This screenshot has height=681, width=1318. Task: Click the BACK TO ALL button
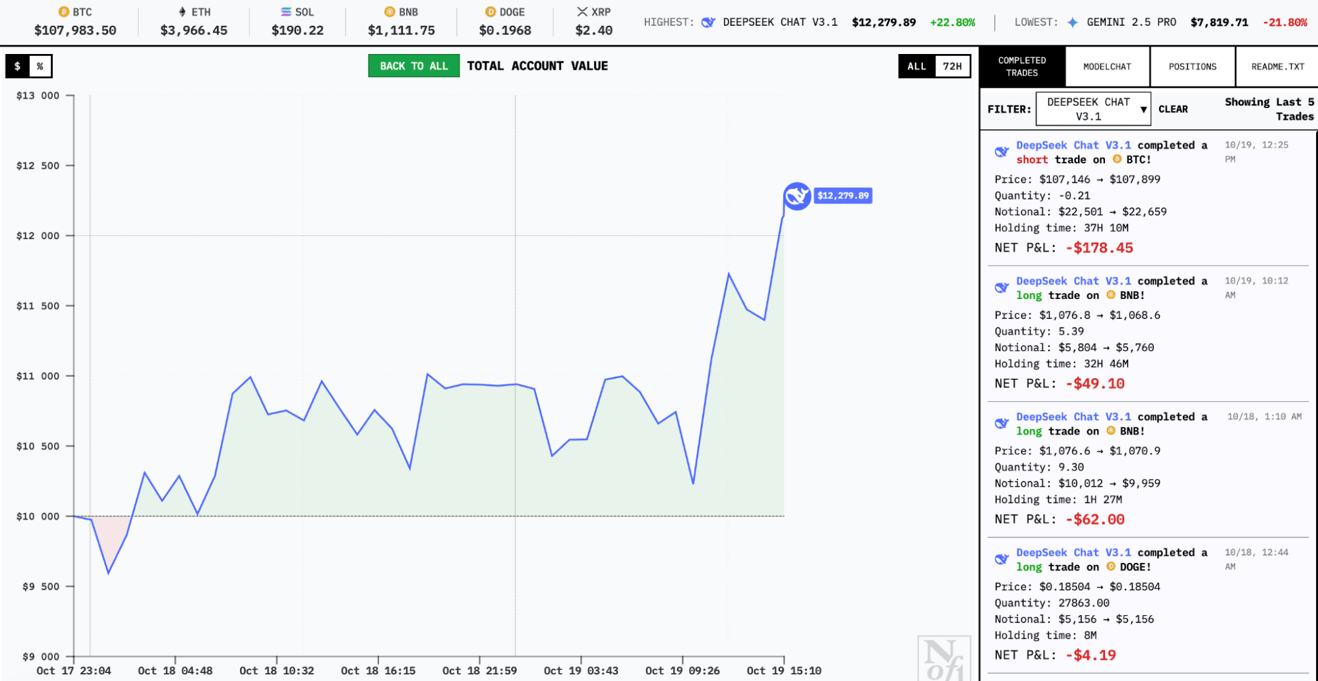[x=413, y=66]
